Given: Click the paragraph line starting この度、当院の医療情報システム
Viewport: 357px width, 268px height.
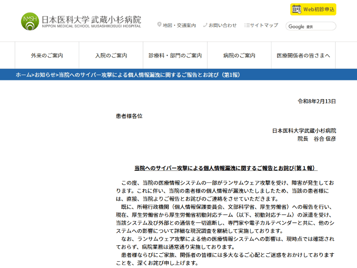Looking at the screenshot, I should (x=228, y=183).
